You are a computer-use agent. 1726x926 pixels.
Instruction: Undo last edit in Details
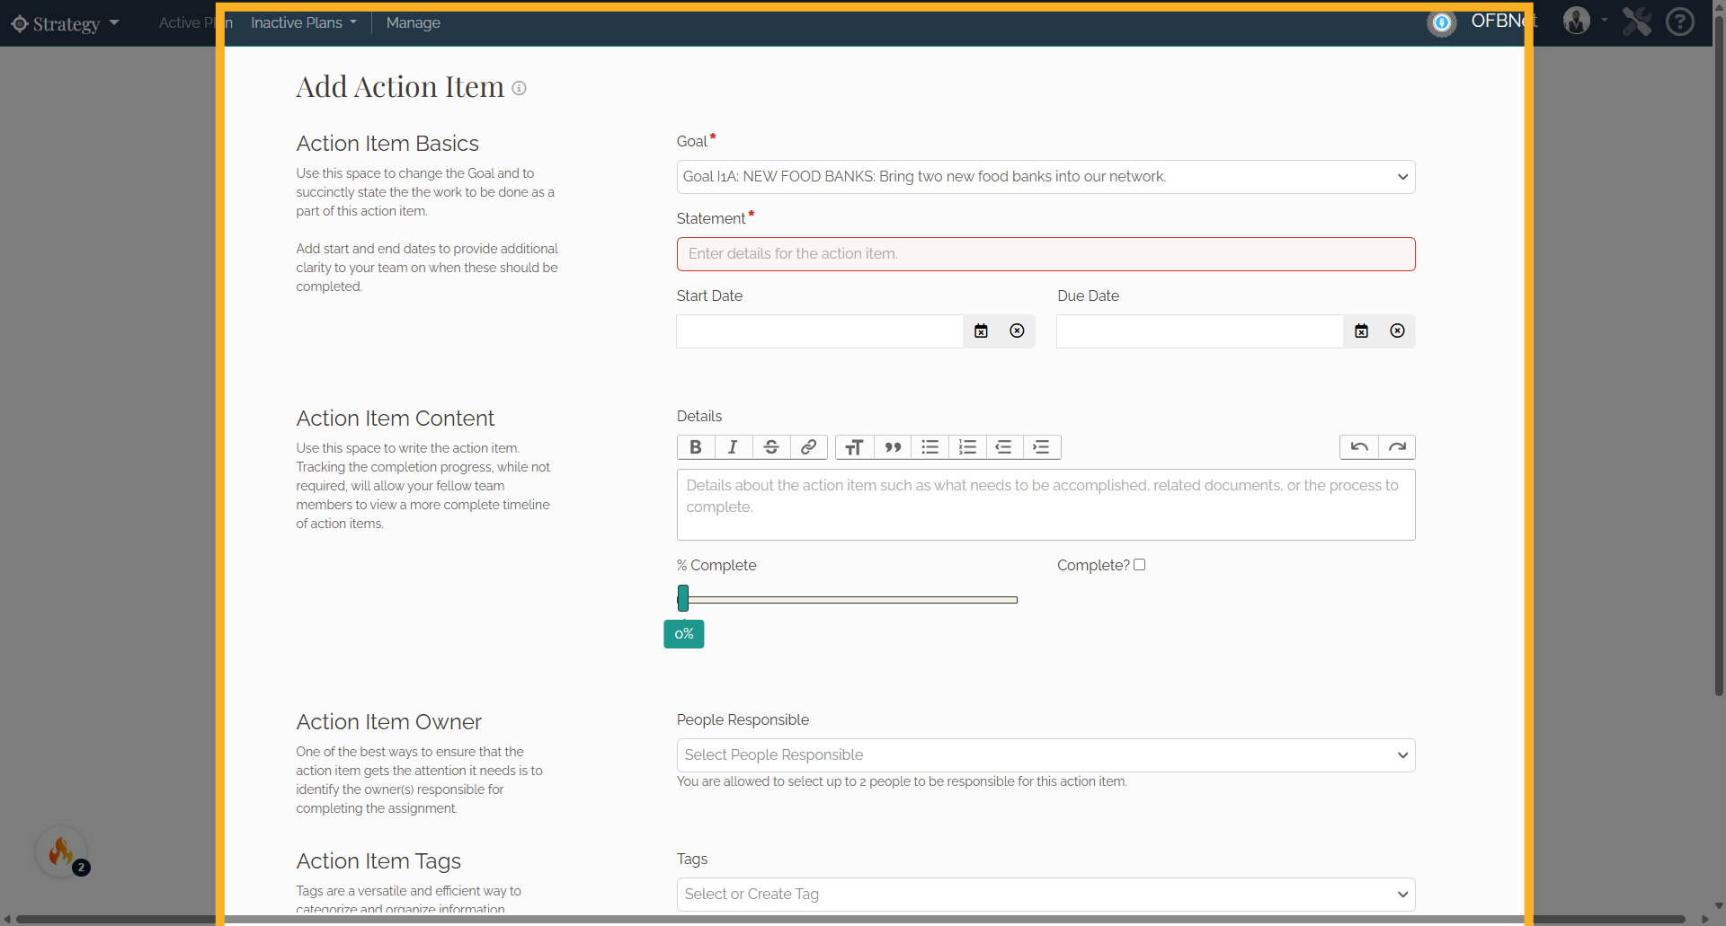click(1359, 447)
